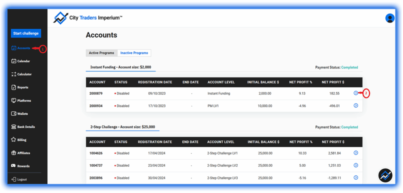This screenshot has width=403, height=193.
Task: Click account number 2003896
Action: point(96,178)
